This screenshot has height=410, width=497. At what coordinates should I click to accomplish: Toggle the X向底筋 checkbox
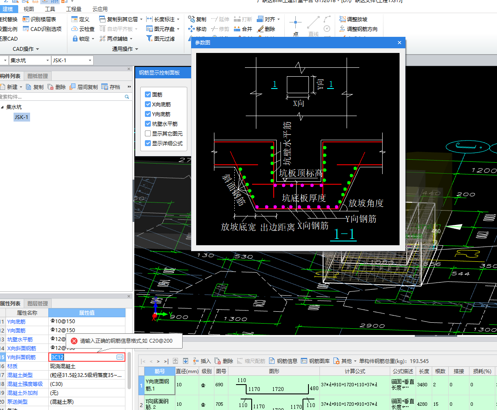(x=148, y=104)
